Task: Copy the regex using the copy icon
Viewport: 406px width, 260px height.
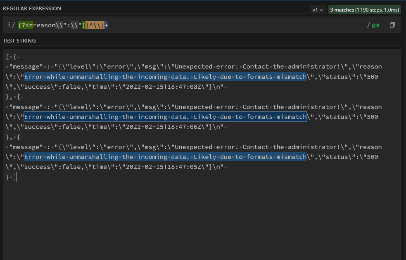Action: tap(392, 25)
